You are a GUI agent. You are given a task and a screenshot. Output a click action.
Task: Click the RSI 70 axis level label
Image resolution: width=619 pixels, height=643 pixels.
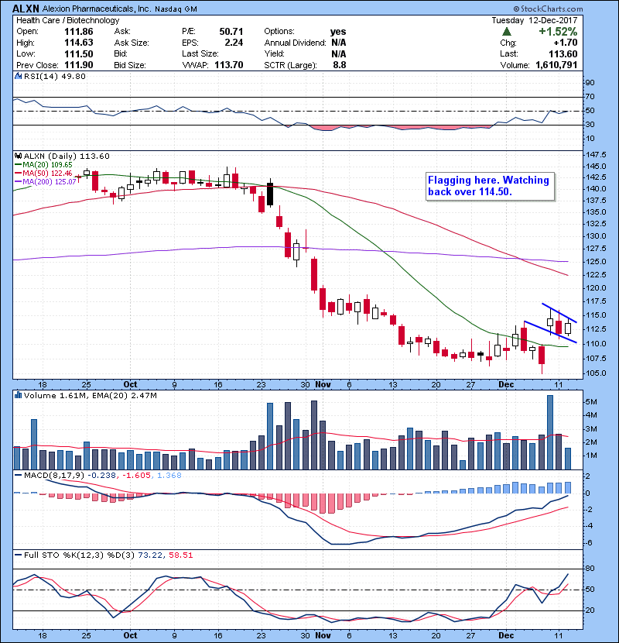[x=590, y=97]
